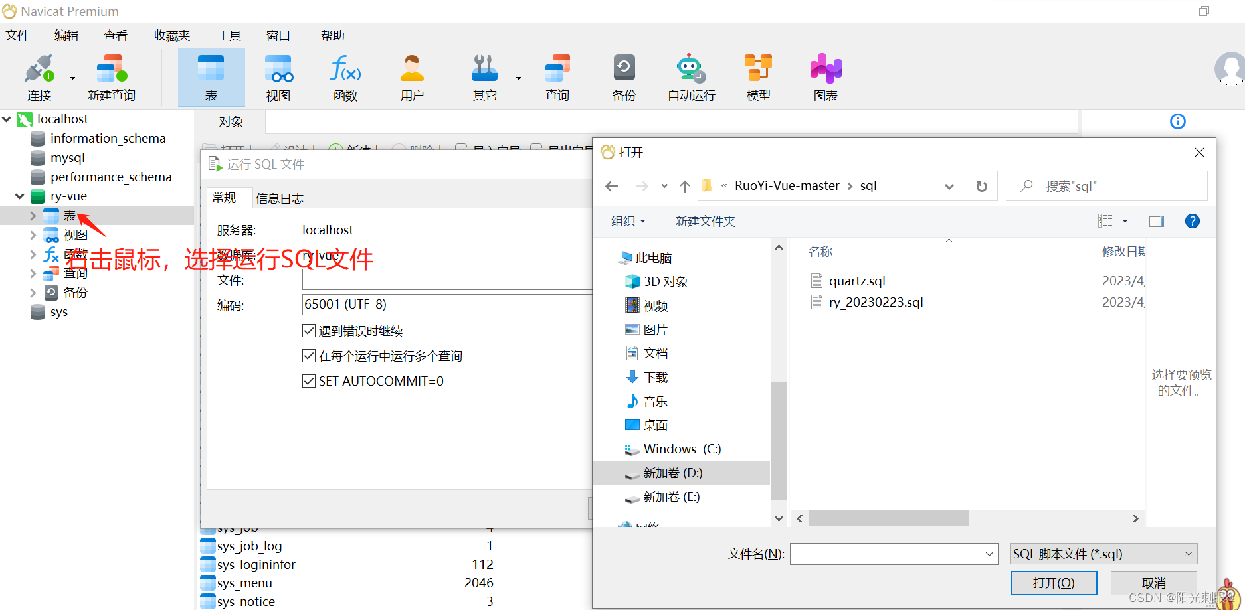This screenshot has width=1245, height=610.
Task: Click the Objects (对象) tab
Action: click(x=231, y=122)
